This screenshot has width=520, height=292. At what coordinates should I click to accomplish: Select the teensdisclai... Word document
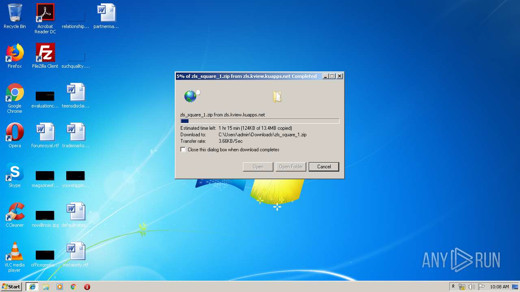[x=76, y=96]
